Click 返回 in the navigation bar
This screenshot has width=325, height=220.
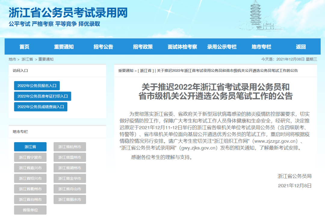(x=301, y=47)
